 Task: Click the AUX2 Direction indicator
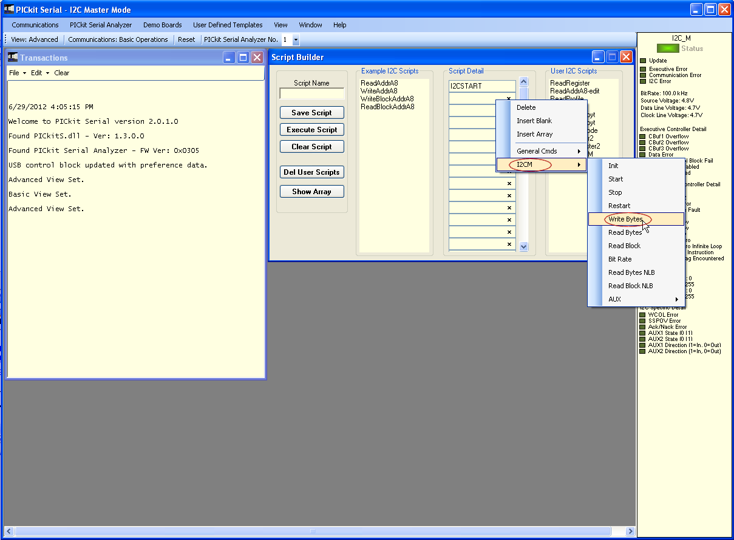coord(643,351)
